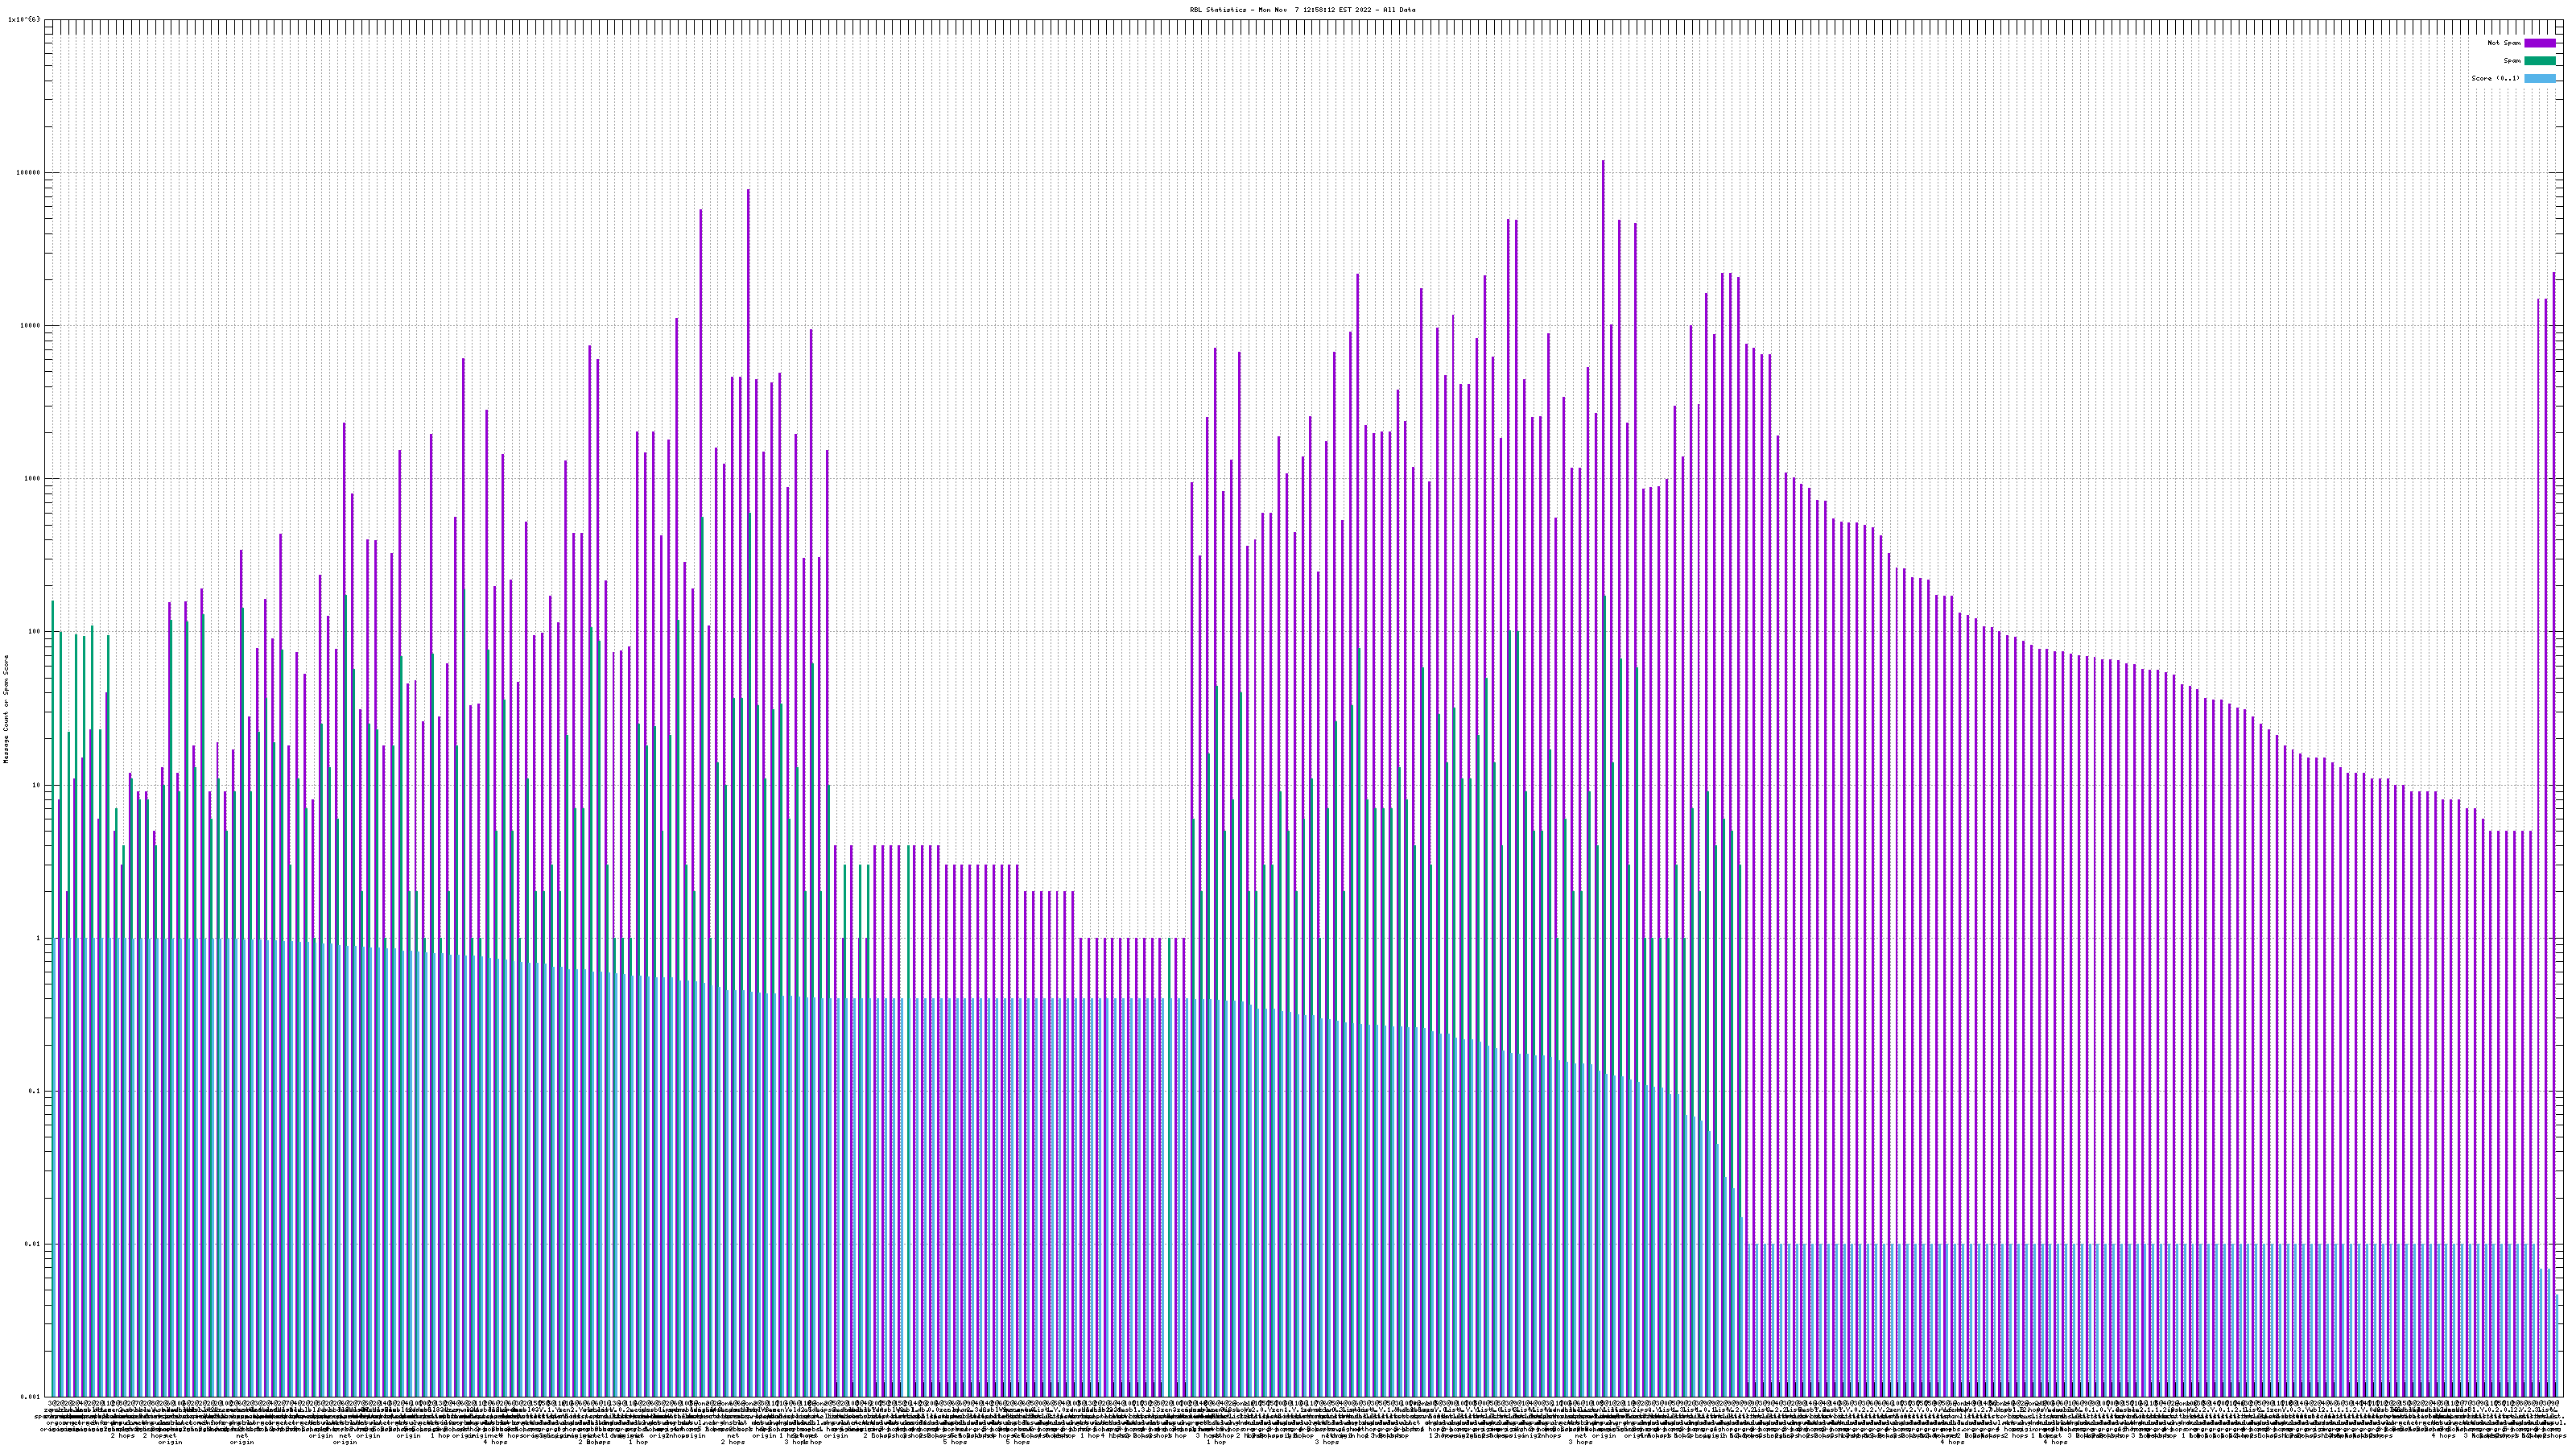This screenshot has height=1449, width=2576.
Task: Select the 'Spam' legend label text
Action: click(2510, 61)
